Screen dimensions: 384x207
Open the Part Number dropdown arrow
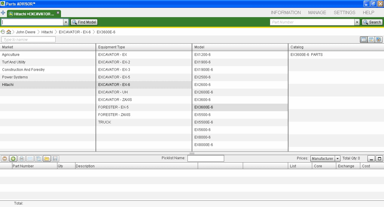click(x=357, y=22)
